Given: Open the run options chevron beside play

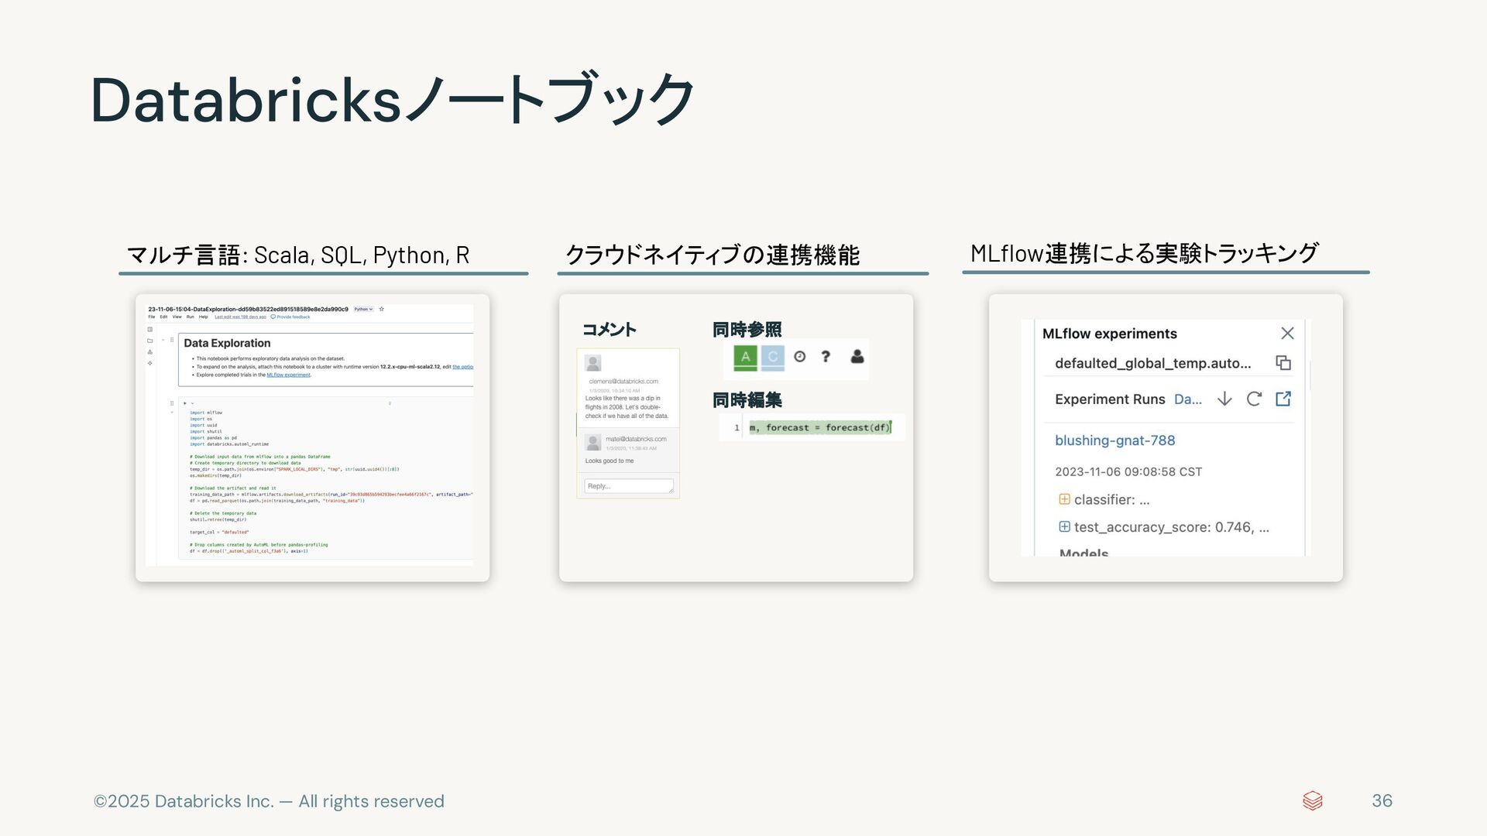Looking at the screenshot, I should pyautogui.click(x=192, y=403).
